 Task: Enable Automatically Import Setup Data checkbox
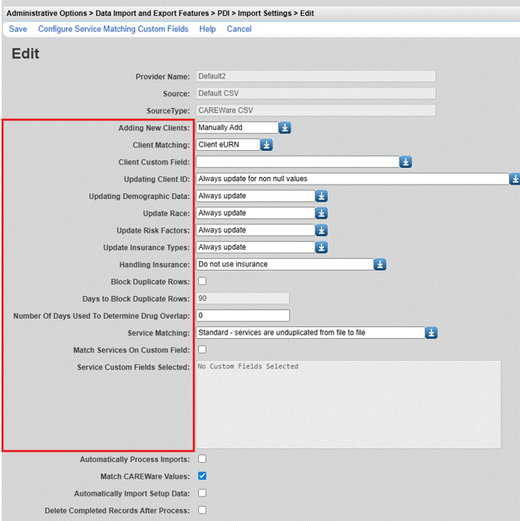pos(202,492)
